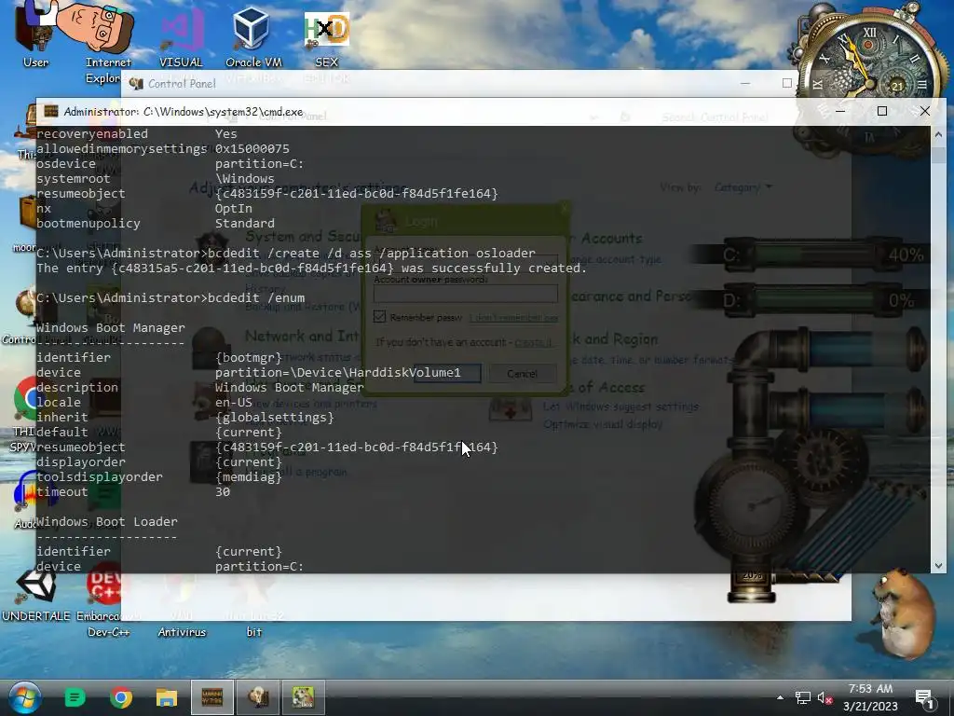Screen dimensions: 954x716
Task: Open the network icon in system tray
Action: pyautogui.click(x=802, y=697)
